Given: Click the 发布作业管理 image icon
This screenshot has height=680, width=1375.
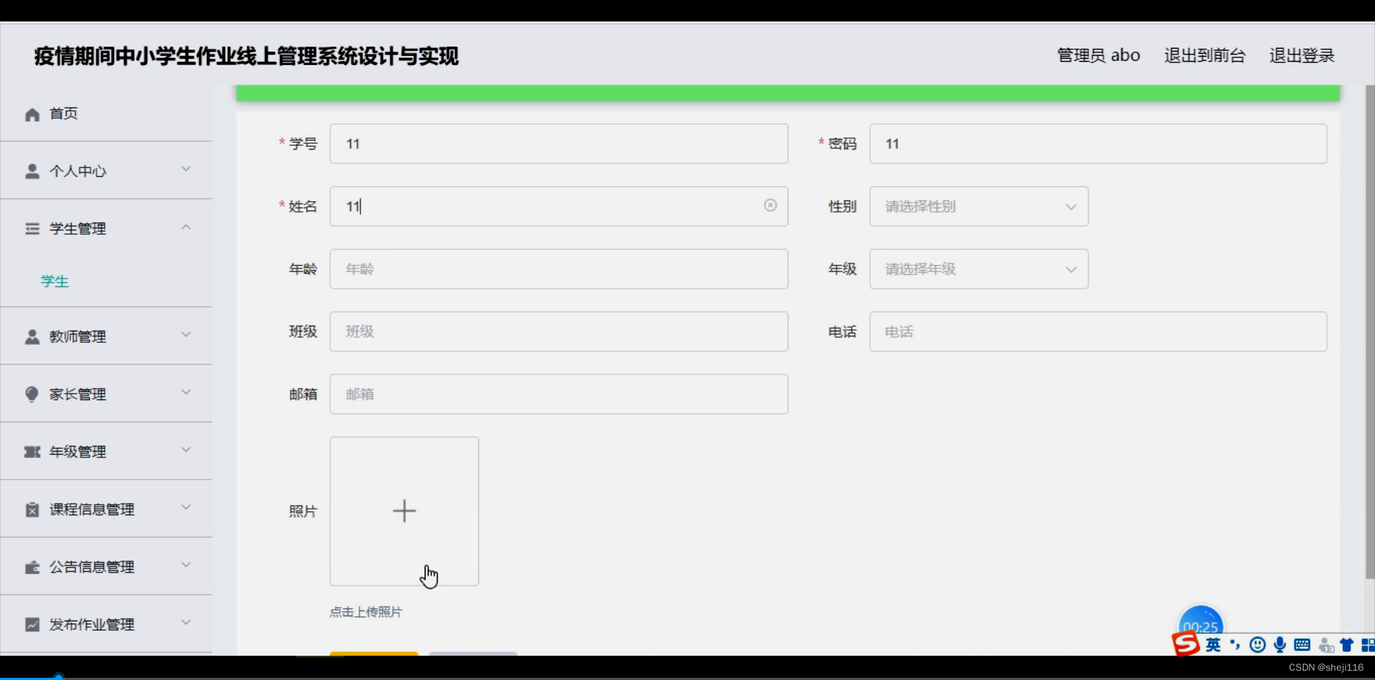Looking at the screenshot, I should click(31, 623).
